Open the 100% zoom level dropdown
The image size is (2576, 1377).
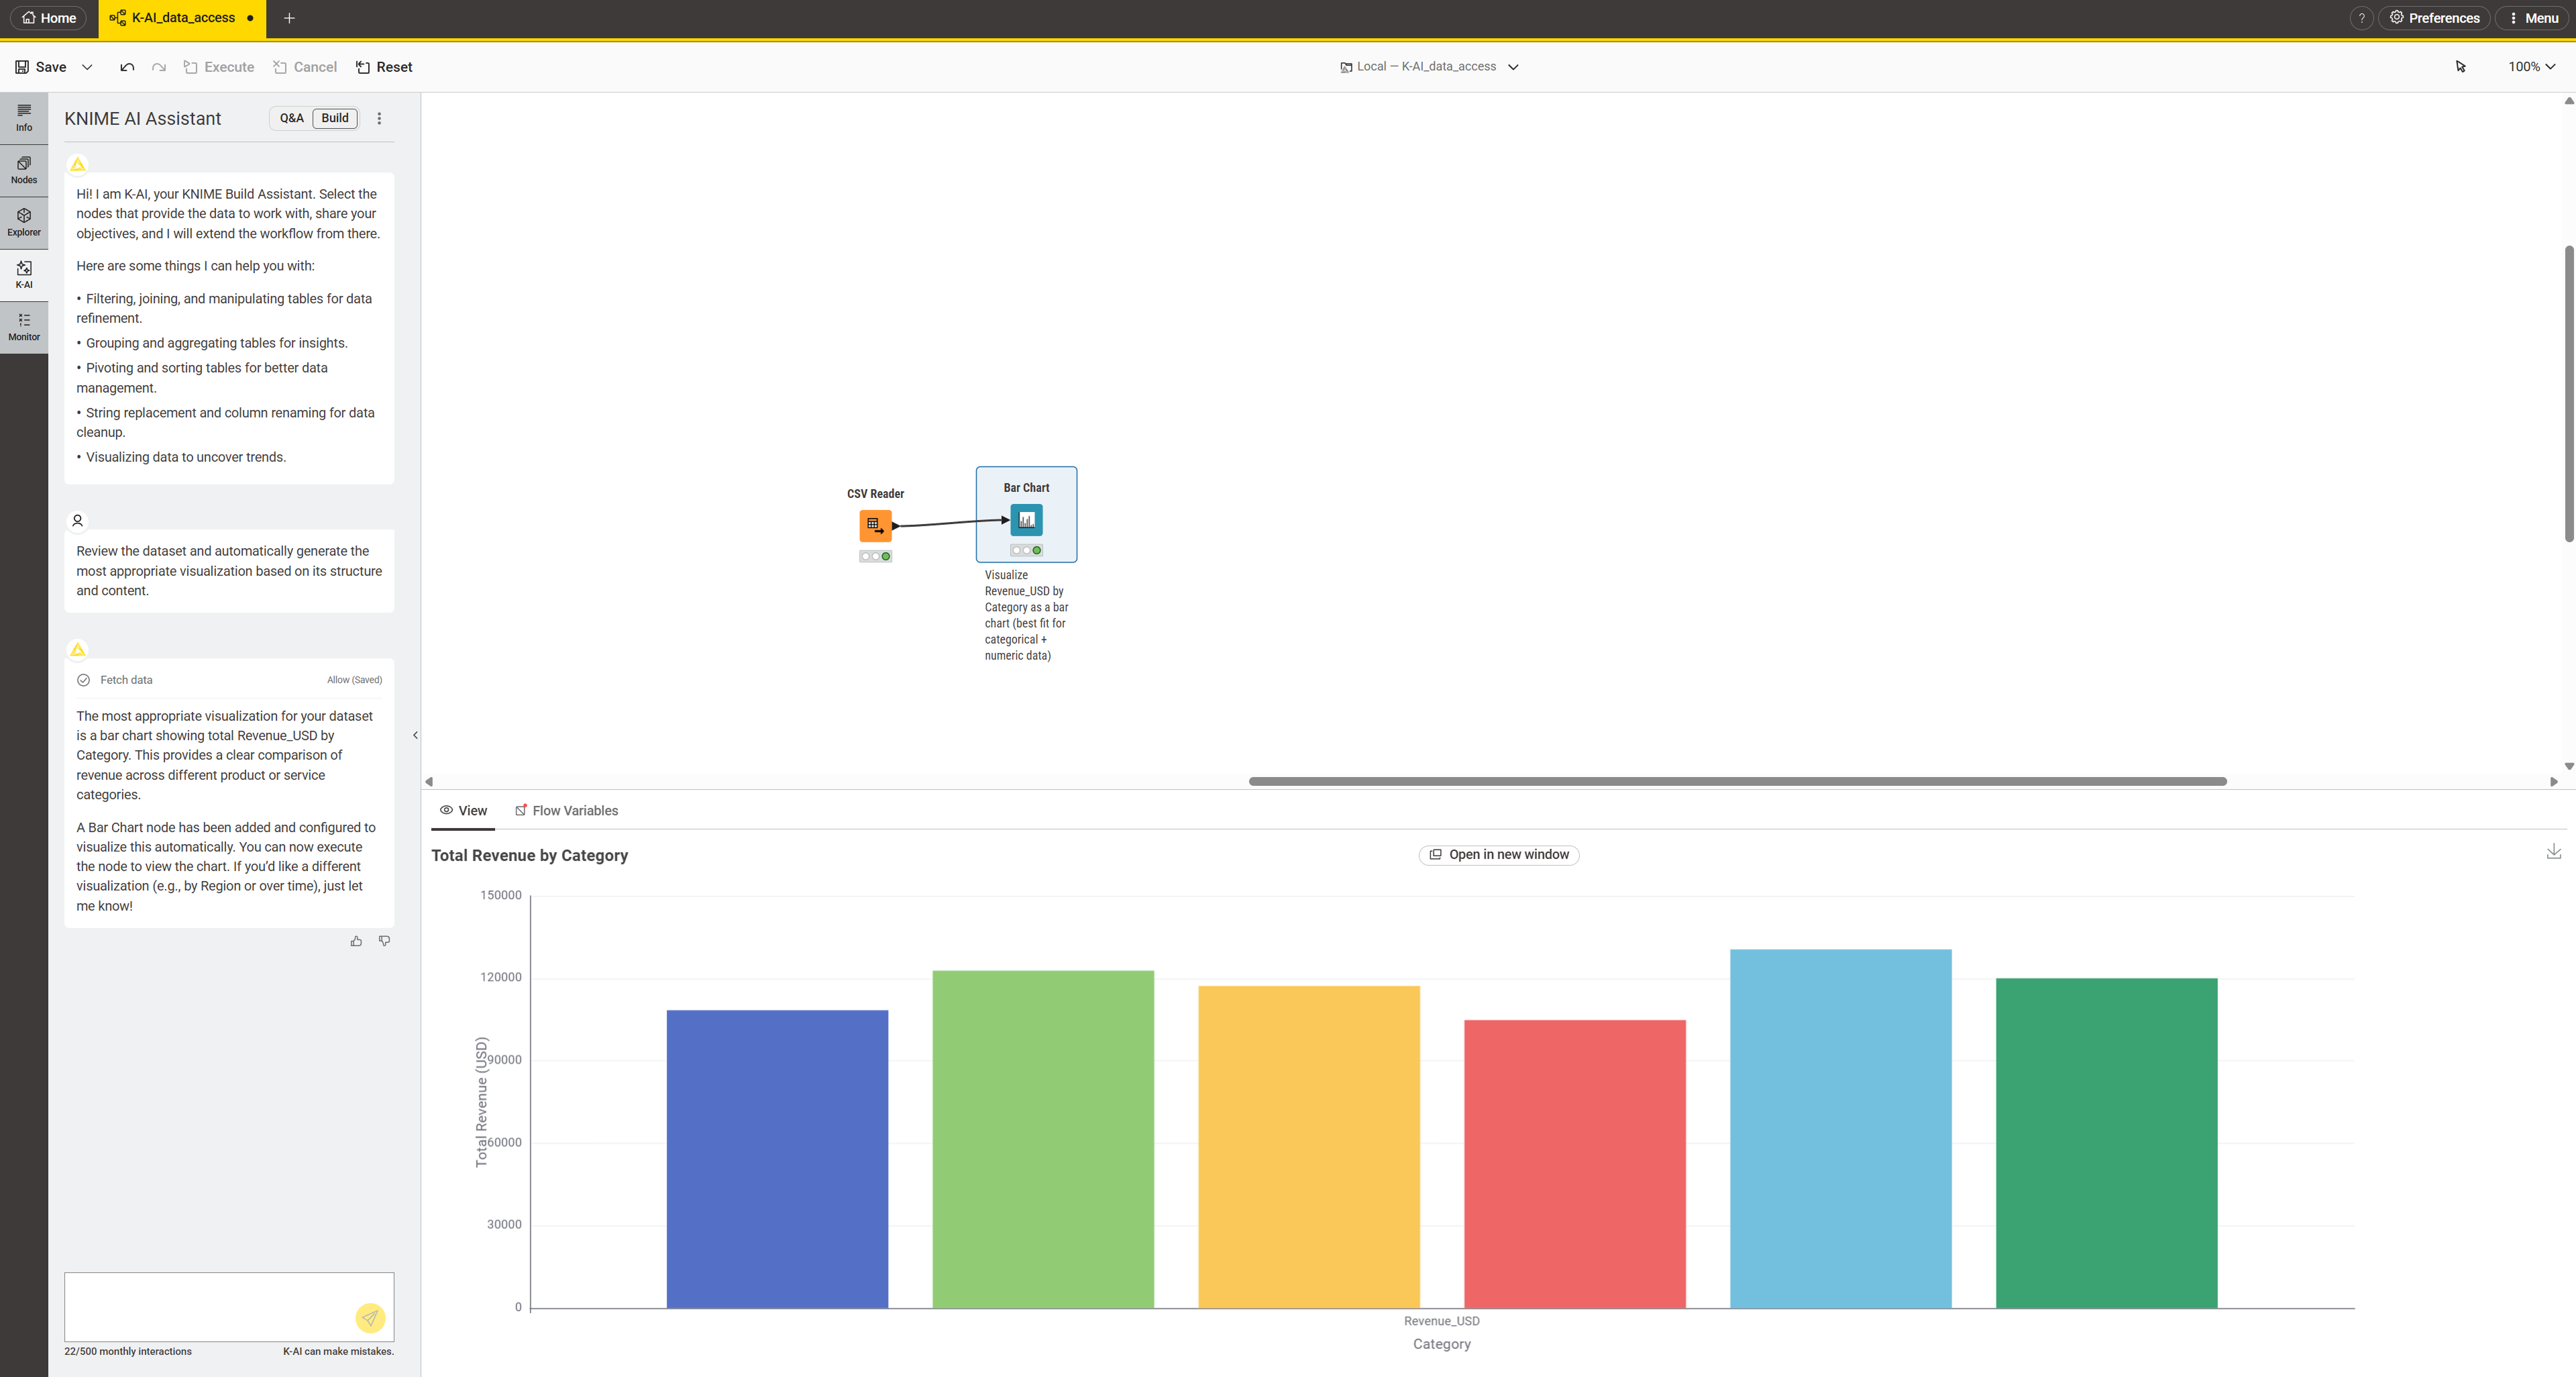2531,67
